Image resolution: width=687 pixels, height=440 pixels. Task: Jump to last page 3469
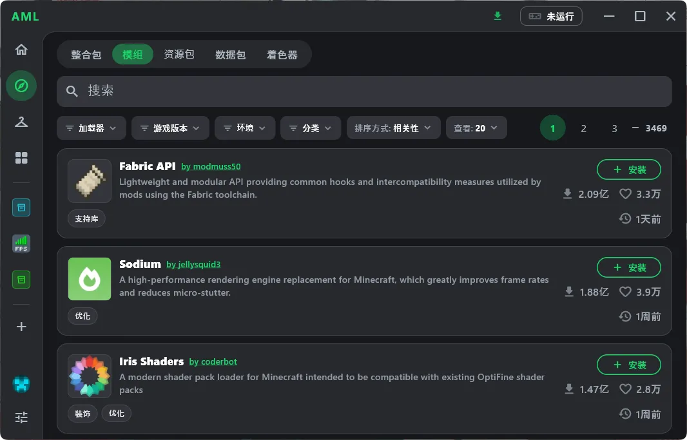(x=656, y=128)
